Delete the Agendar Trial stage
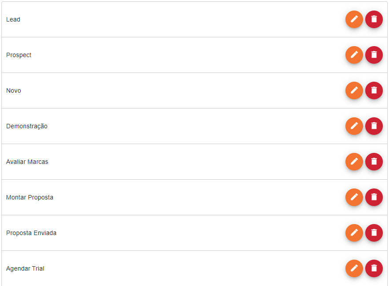Image resolution: width=389 pixels, height=286 pixels. pos(374,268)
